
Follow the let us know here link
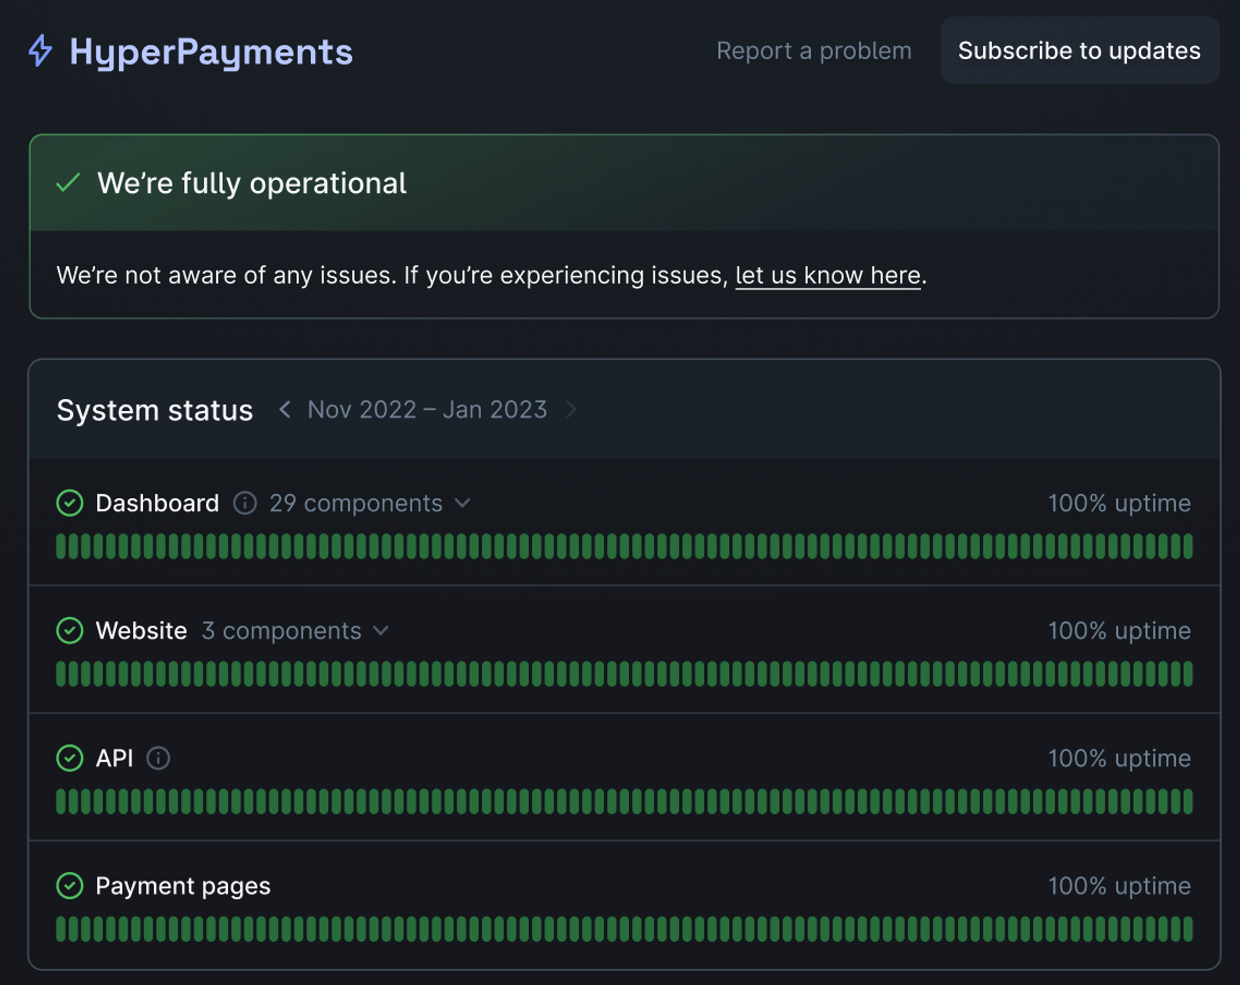pos(828,276)
